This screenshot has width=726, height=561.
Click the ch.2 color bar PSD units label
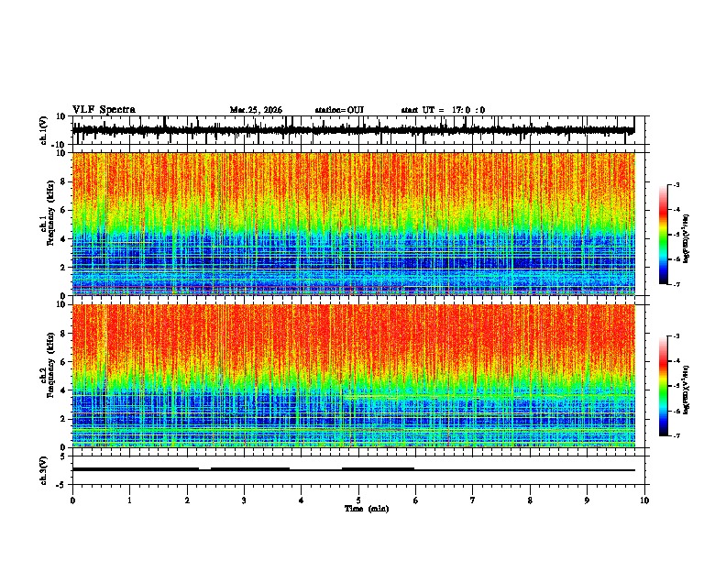(686, 390)
